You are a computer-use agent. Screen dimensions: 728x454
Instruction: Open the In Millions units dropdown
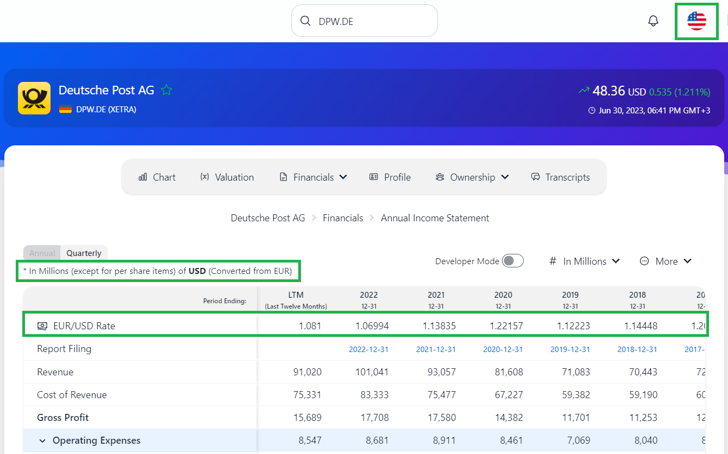tap(585, 261)
